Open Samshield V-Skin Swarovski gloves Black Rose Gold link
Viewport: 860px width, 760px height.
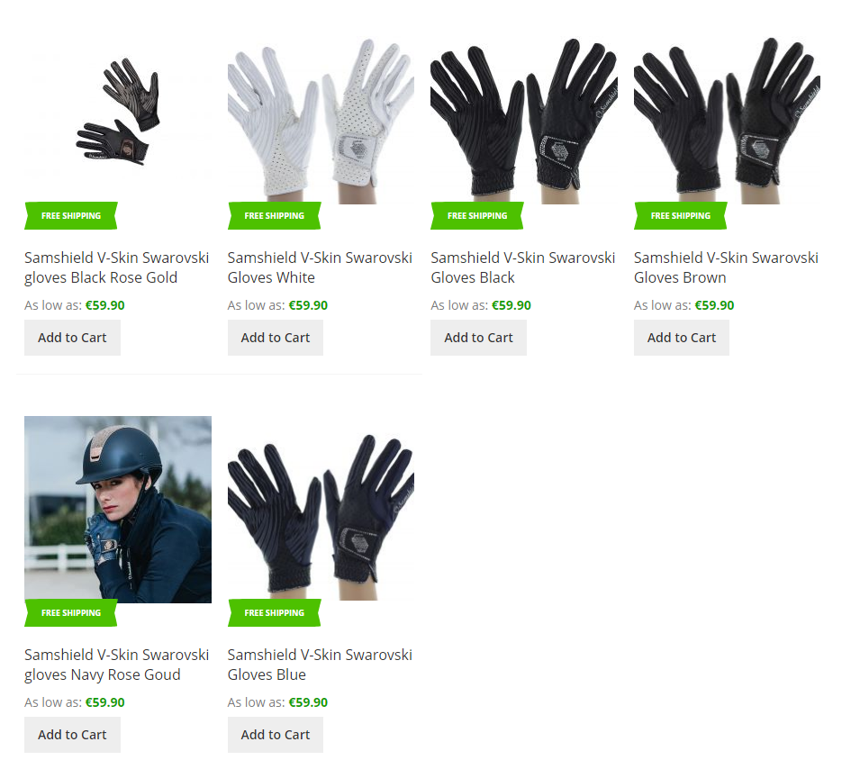click(116, 267)
